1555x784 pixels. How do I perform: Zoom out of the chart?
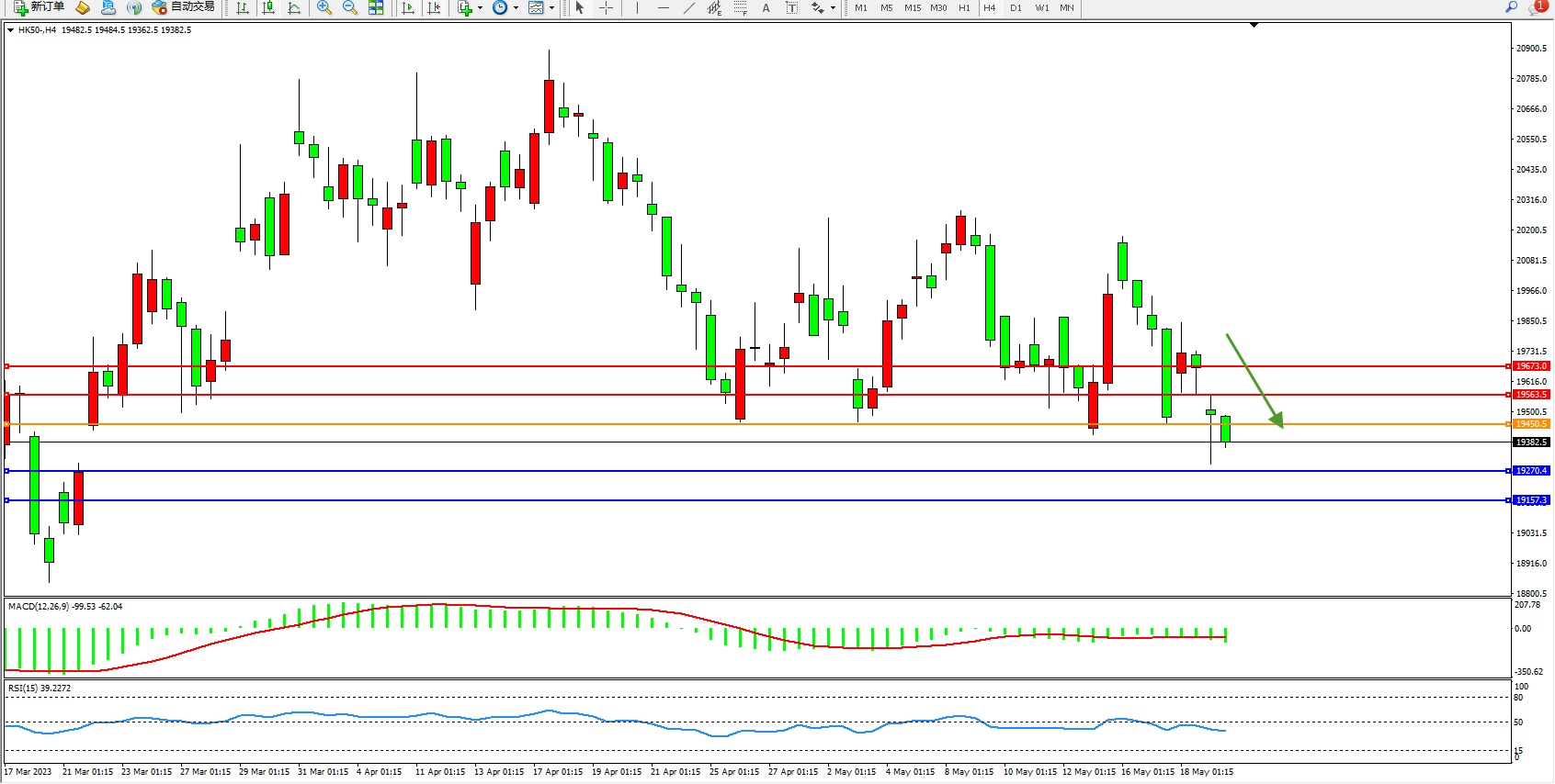coord(350,7)
